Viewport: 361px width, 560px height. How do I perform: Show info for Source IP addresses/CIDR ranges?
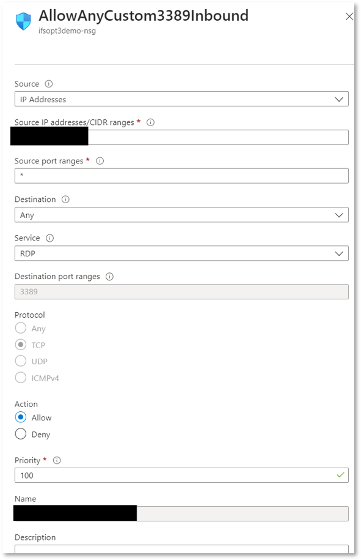click(x=150, y=122)
